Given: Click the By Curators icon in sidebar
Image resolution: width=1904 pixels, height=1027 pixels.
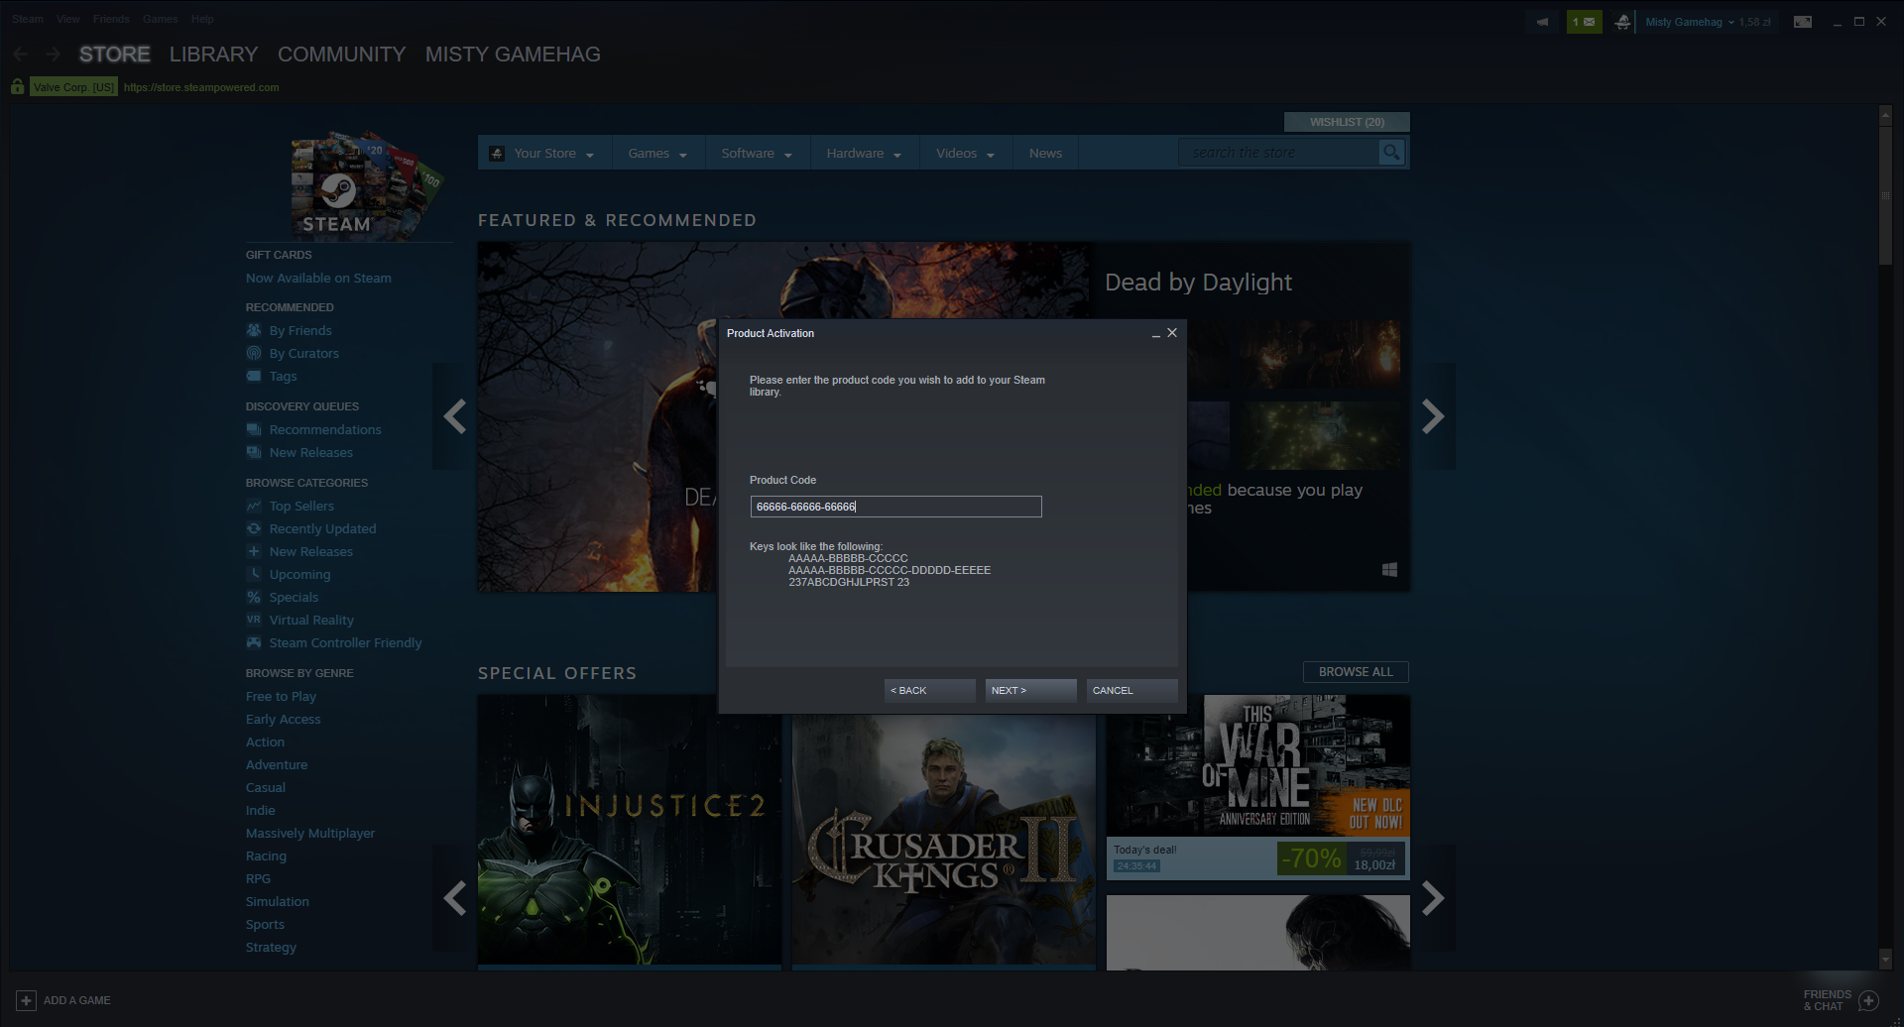Looking at the screenshot, I should pyautogui.click(x=254, y=353).
